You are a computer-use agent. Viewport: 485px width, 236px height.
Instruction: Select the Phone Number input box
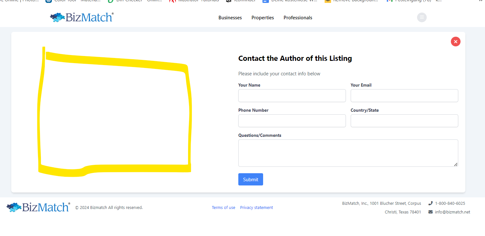[x=292, y=121]
